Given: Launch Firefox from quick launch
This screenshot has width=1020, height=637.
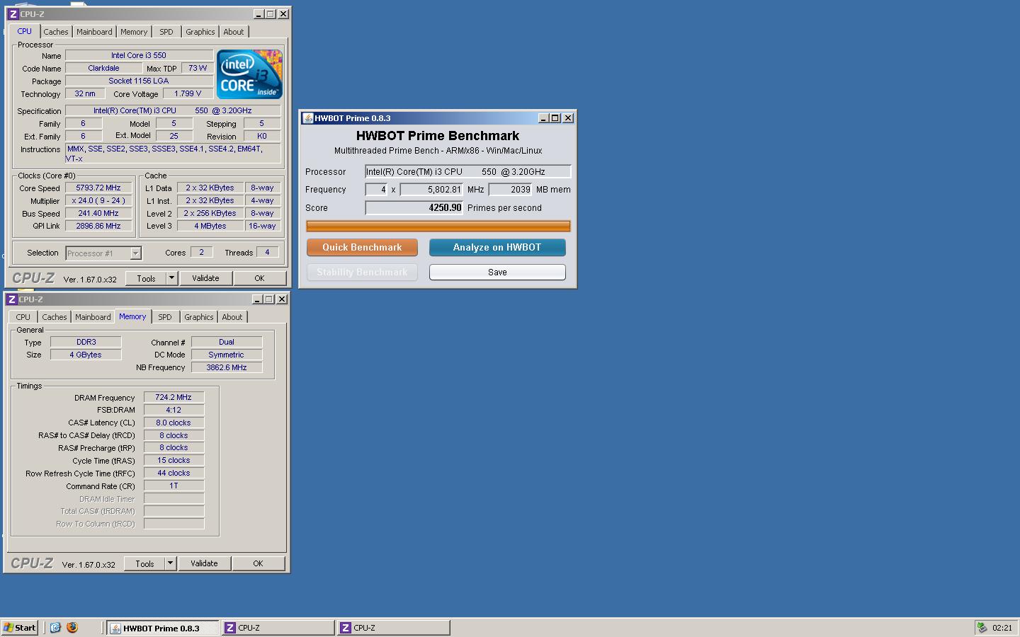Looking at the screenshot, I should click(72, 628).
